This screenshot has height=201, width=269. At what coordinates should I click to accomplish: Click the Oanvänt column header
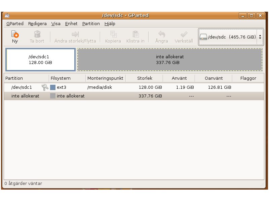(x=214, y=78)
